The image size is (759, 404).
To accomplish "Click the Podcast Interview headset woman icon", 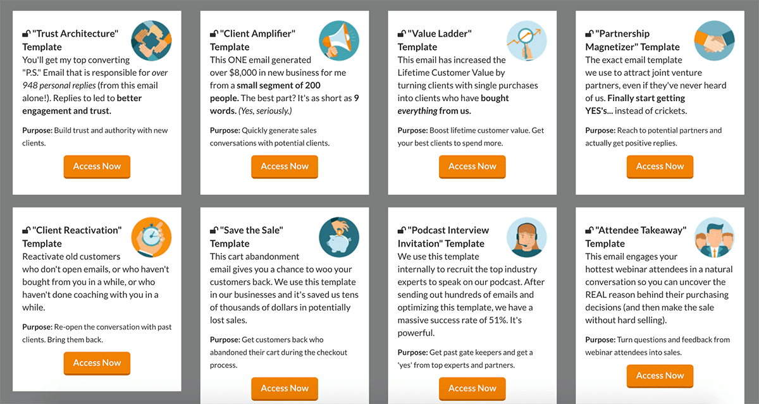I will click(527, 237).
